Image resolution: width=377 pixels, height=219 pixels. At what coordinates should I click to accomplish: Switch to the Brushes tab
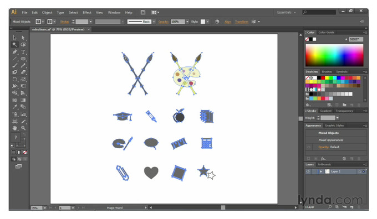tap(327, 72)
